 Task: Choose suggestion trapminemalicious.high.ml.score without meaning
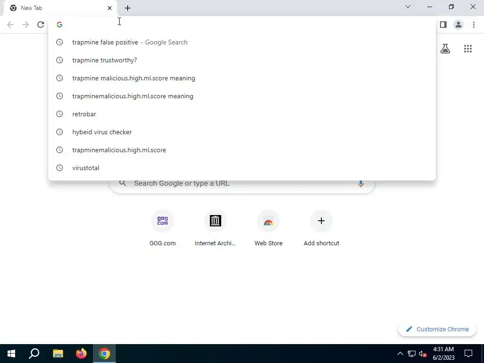tap(242, 150)
